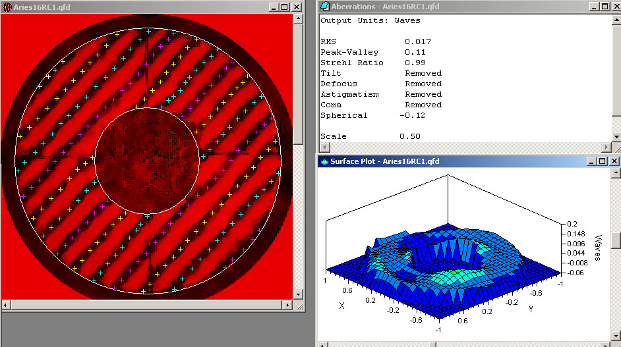621x347 pixels.
Task: Click the X axis label of surface plot
Action: [x=341, y=306]
